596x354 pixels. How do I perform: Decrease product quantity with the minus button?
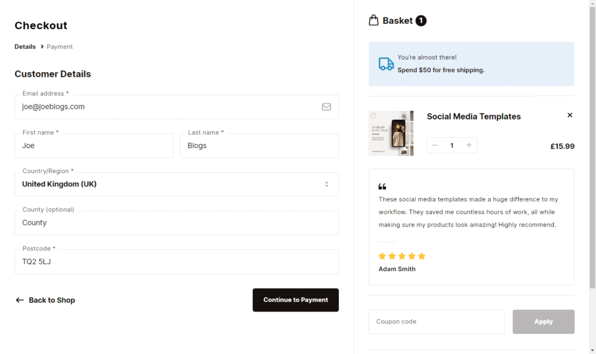click(x=435, y=145)
